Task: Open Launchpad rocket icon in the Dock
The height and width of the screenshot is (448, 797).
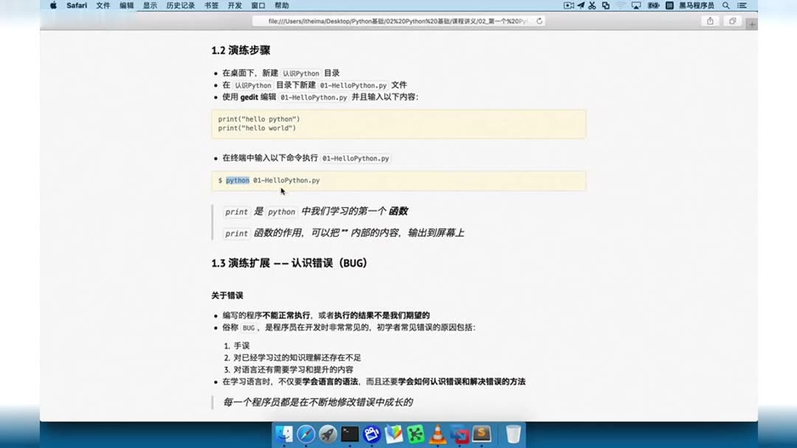Action: 327,435
